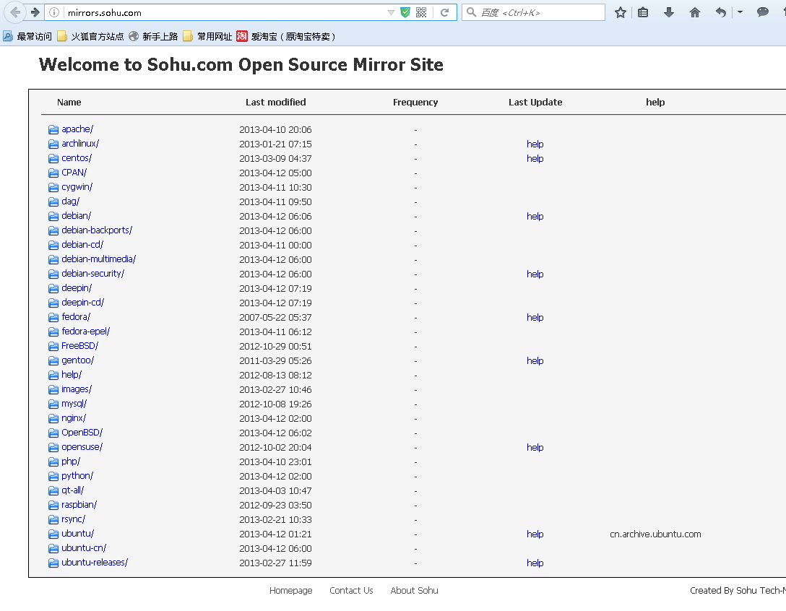
Task: Open dropdown arrow next to undo icon
Action: tap(740, 12)
